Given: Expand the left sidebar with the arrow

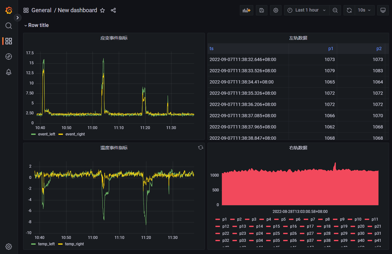Looking at the screenshot, I should 17,18.
